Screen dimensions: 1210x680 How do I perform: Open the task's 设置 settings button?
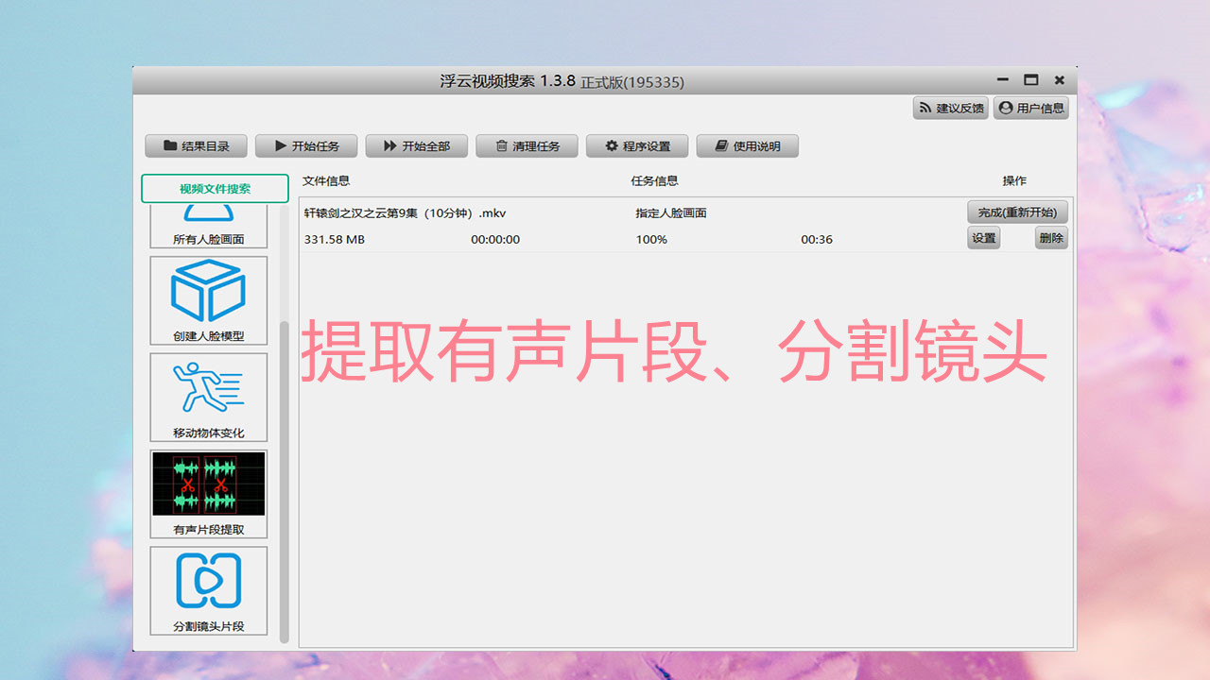coord(983,238)
